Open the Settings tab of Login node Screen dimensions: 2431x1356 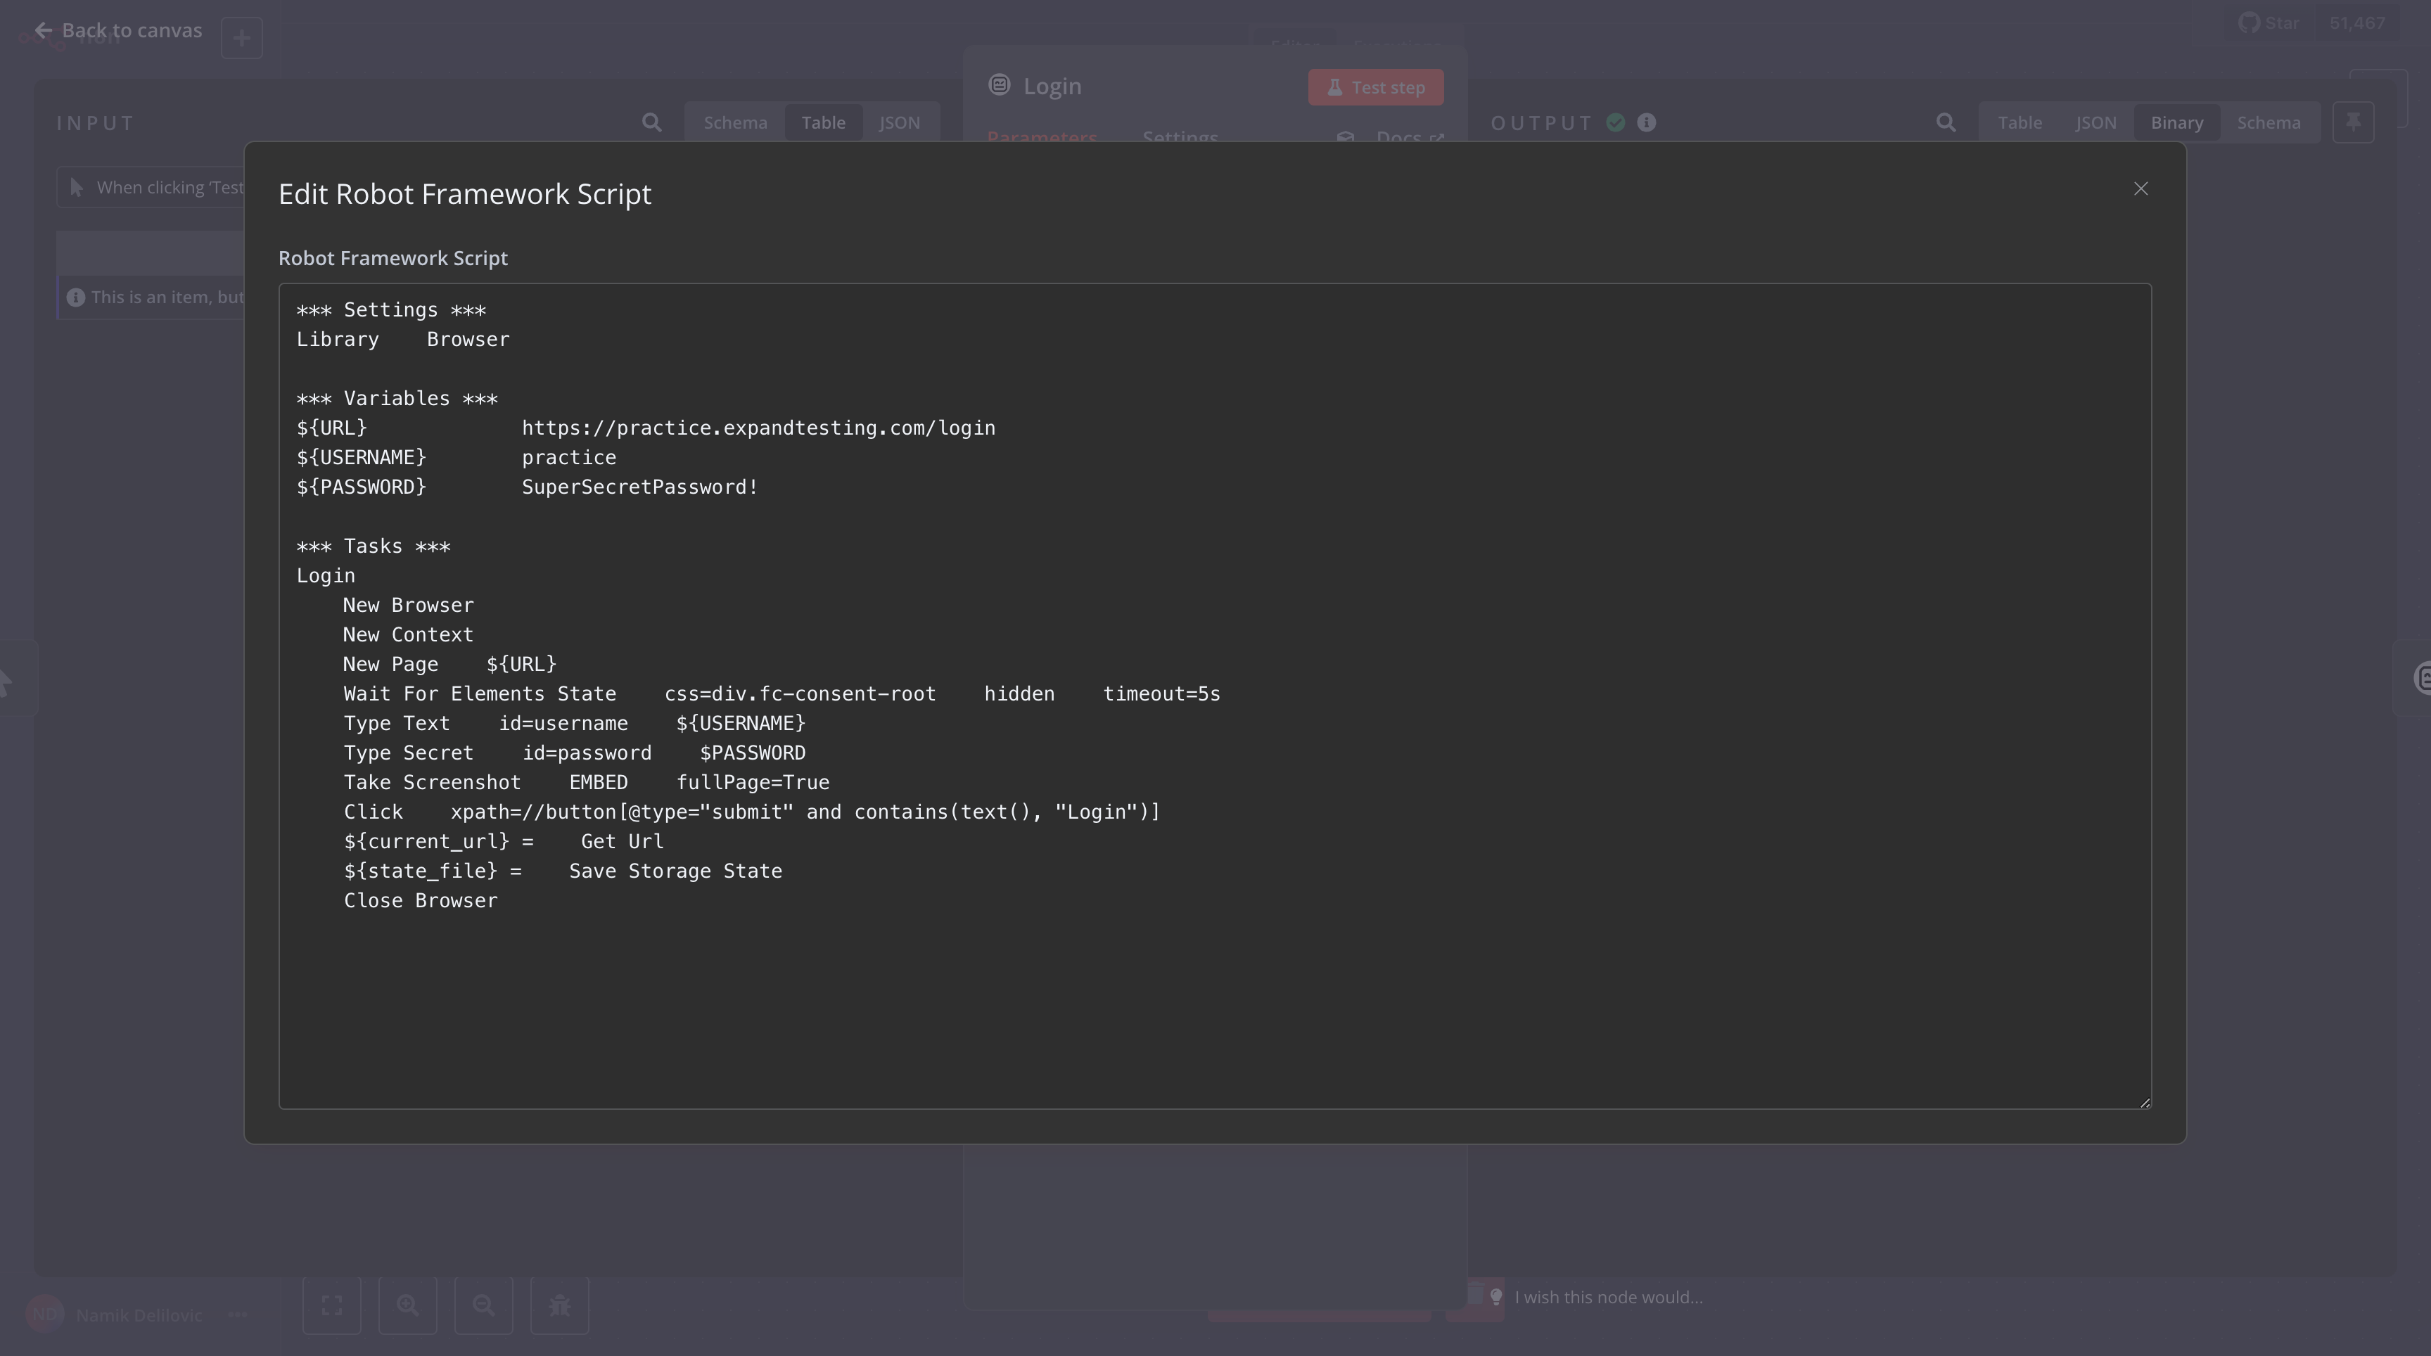click(x=1180, y=138)
